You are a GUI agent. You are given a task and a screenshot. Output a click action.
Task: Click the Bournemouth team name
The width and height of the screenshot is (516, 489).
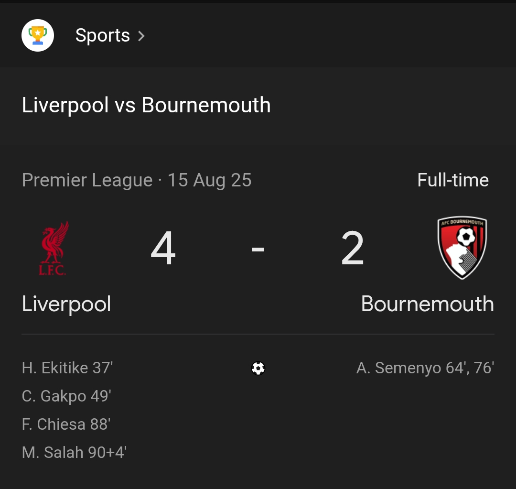pos(427,304)
